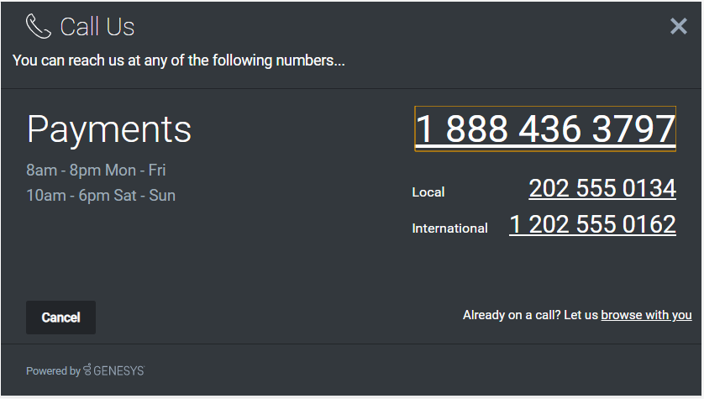Select the '10am - 6pm Sat - Sun' hours
The image size is (704, 399).
point(101,196)
